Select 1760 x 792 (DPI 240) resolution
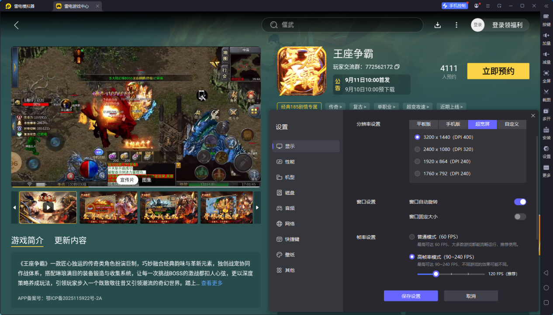Screen dimensions: 553x315 click(x=442, y=174)
